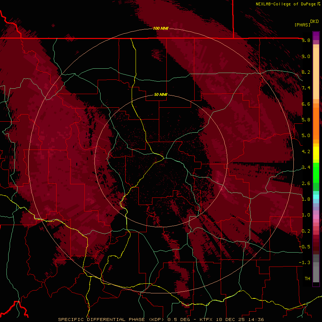The width and height of the screenshot is (322, 322).
Task: Click the peach swatch on the color bar
Action: click(x=316, y=73)
